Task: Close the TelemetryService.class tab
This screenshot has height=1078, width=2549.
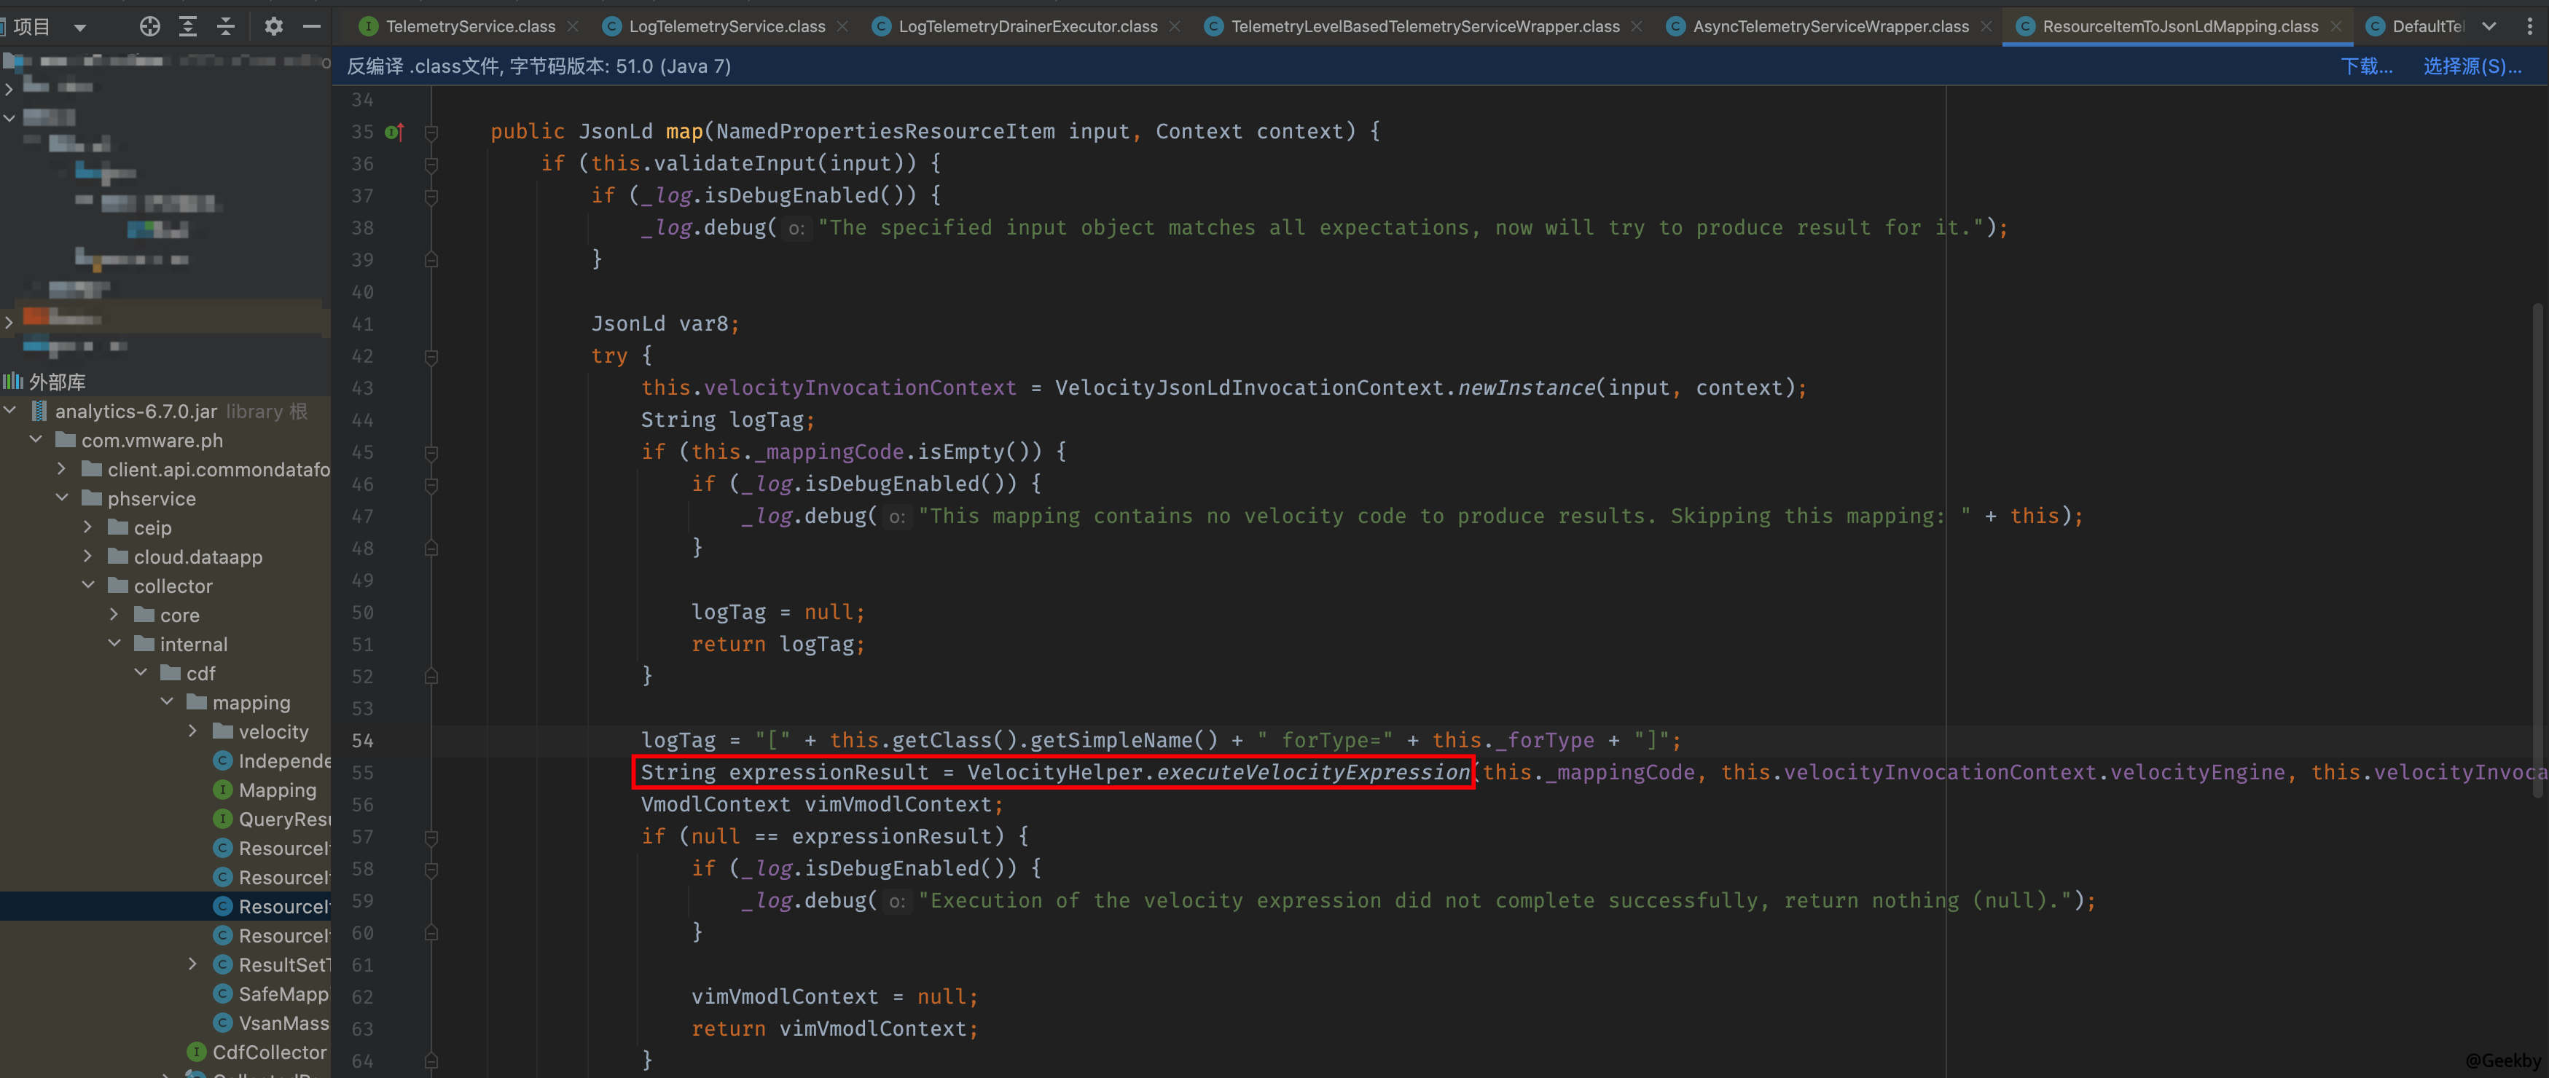Action: [x=573, y=27]
